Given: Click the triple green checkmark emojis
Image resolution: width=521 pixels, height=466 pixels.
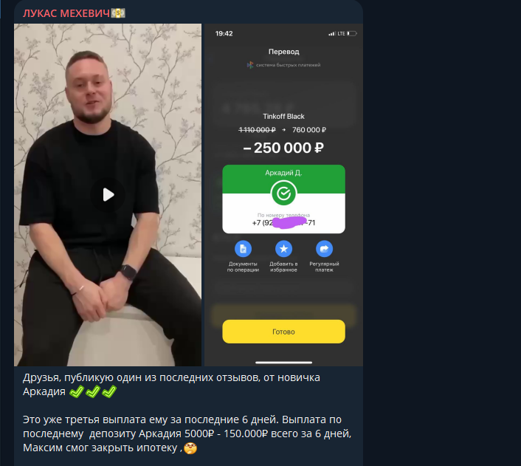Looking at the screenshot, I should pyautogui.click(x=93, y=391).
